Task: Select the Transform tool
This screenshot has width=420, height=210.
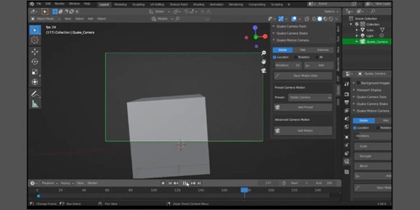Action: (35, 82)
